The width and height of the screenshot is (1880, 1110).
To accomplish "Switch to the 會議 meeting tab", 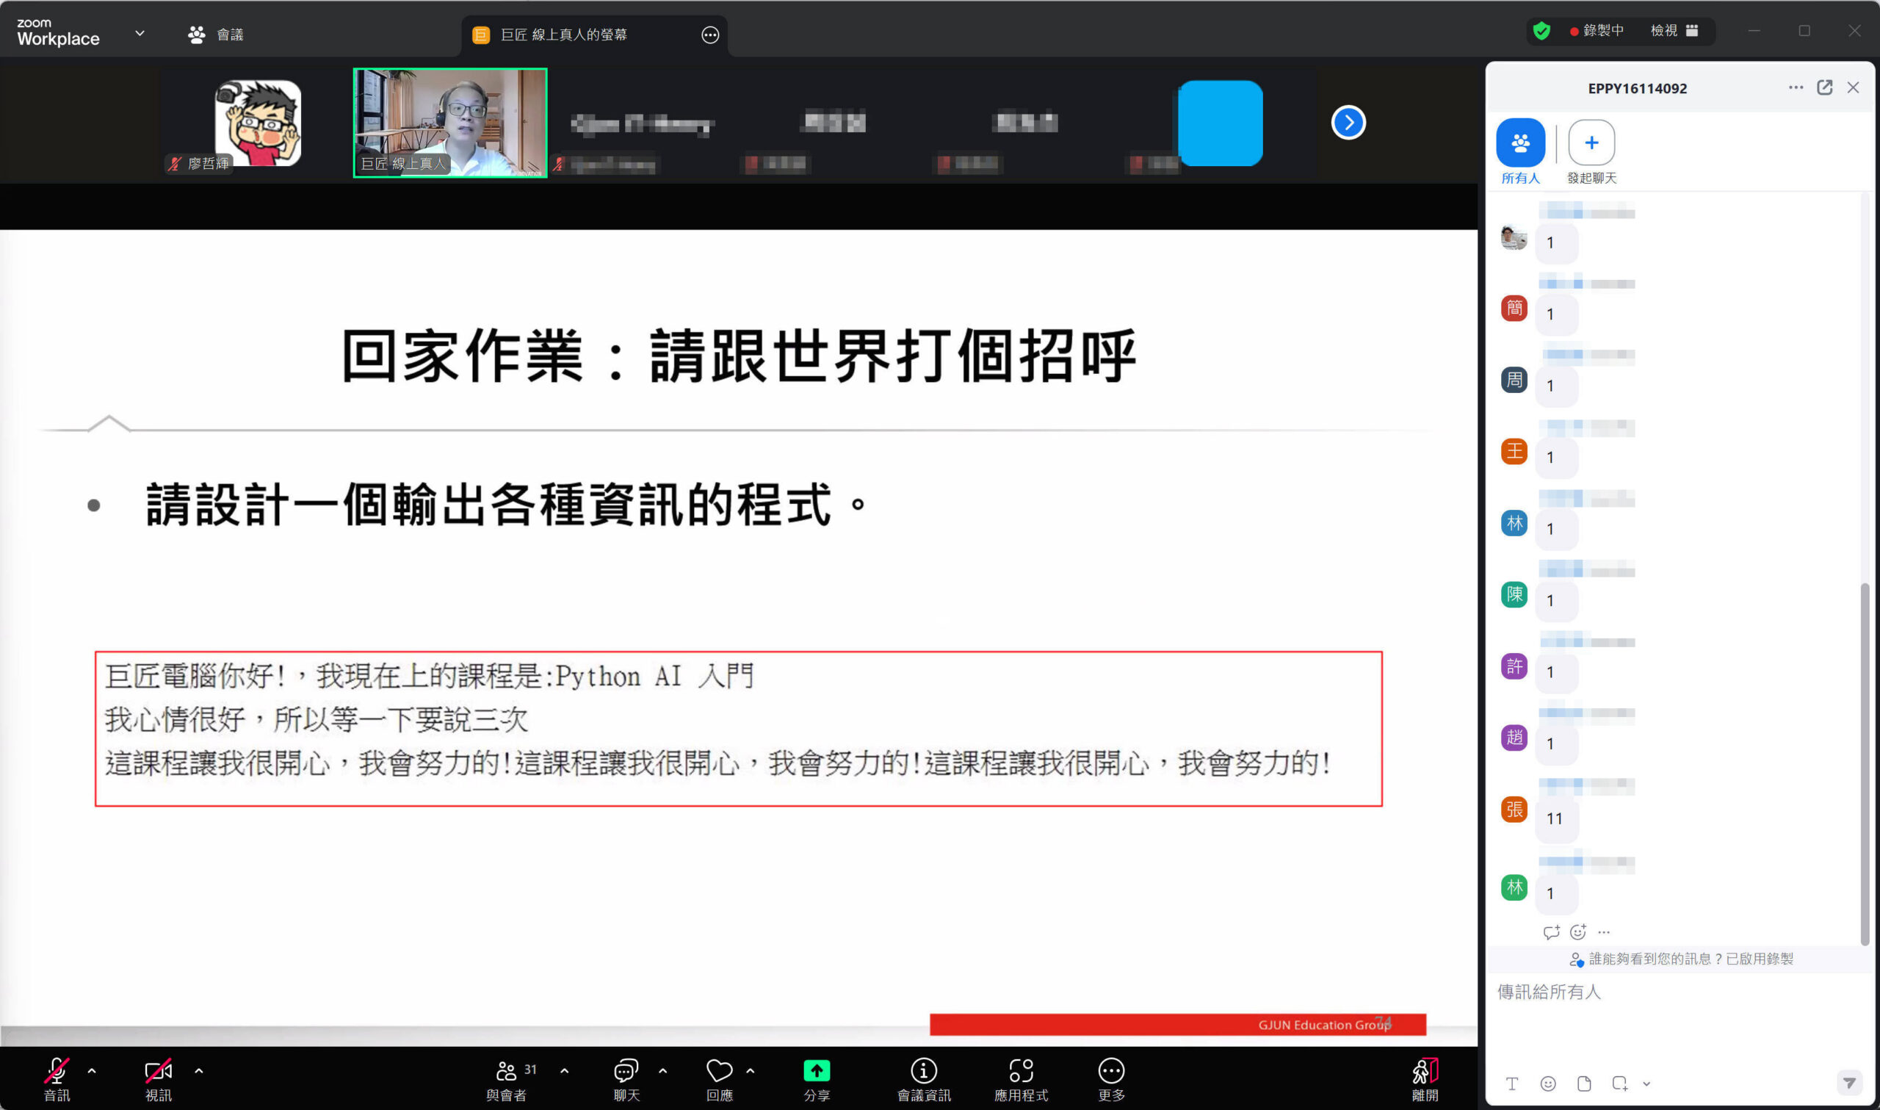I will 217,34.
